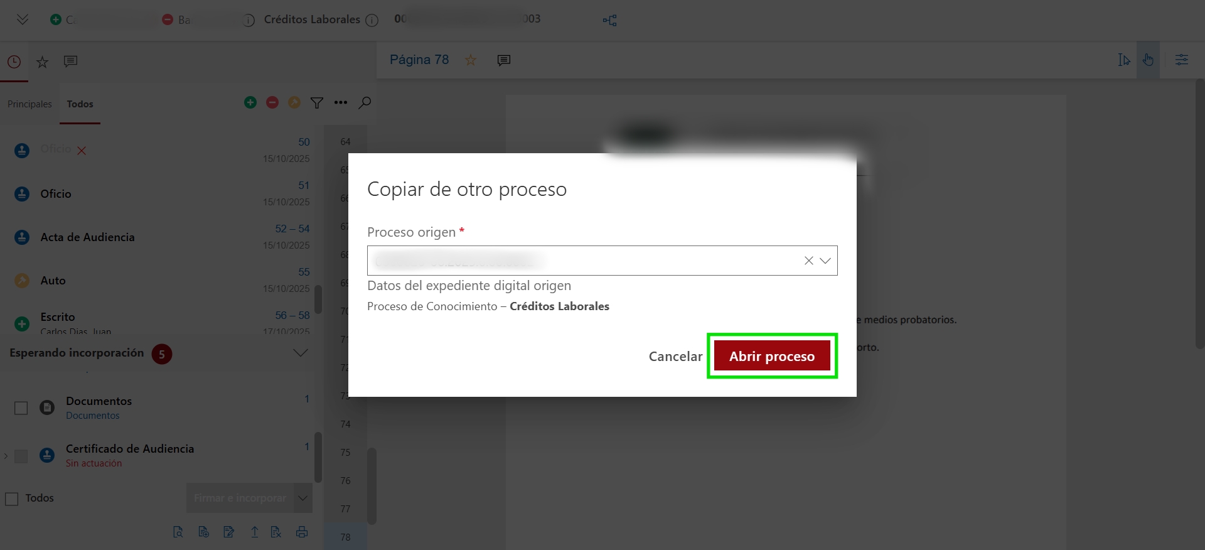Collapse the Esperando incorporación section
This screenshot has width=1205, height=550.
[x=301, y=353]
